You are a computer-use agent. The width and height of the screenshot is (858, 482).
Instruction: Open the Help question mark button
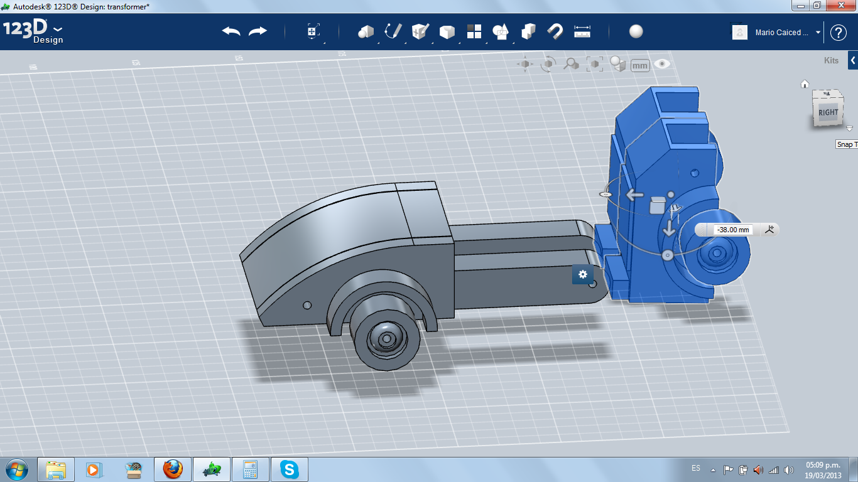(839, 33)
